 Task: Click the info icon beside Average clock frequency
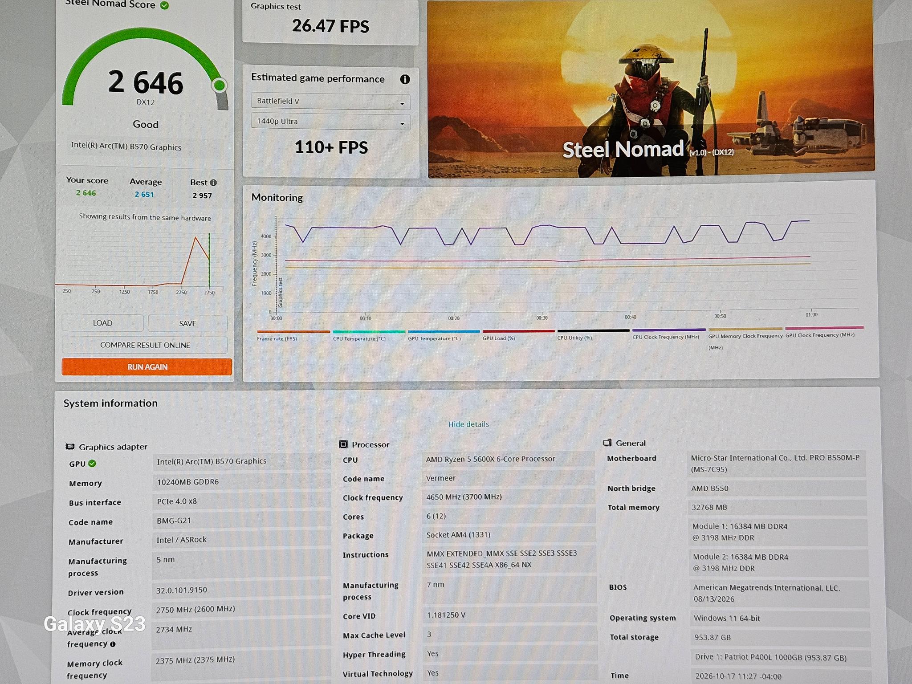pos(113,644)
